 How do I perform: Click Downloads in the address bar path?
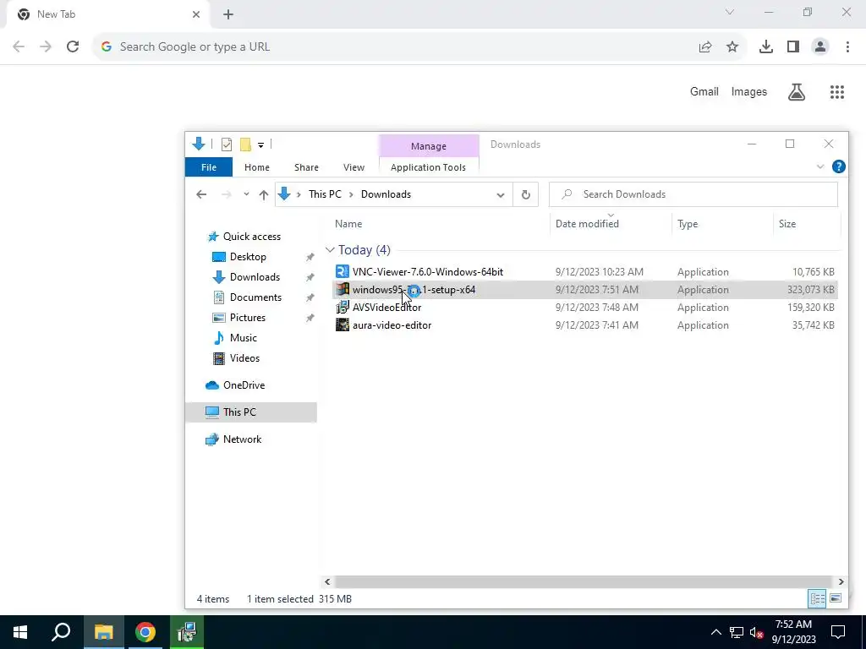click(386, 194)
